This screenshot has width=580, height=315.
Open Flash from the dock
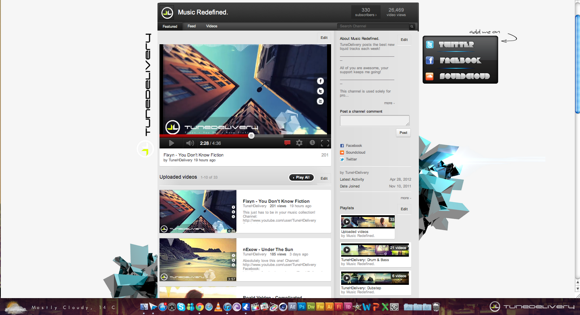click(339, 307)
